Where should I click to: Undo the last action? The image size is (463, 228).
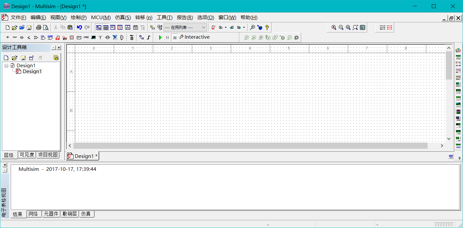tap(79, 28)
